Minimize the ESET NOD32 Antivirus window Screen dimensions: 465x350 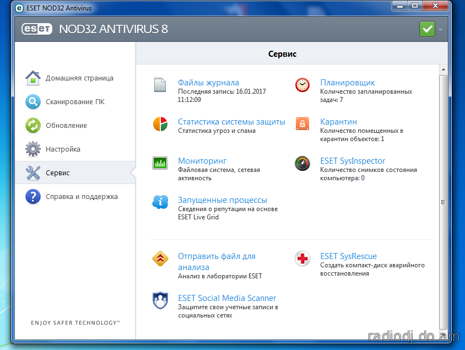(400, 6)
